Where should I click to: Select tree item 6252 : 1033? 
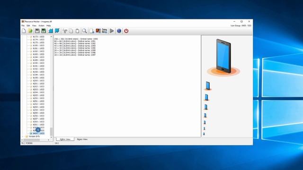38,104
